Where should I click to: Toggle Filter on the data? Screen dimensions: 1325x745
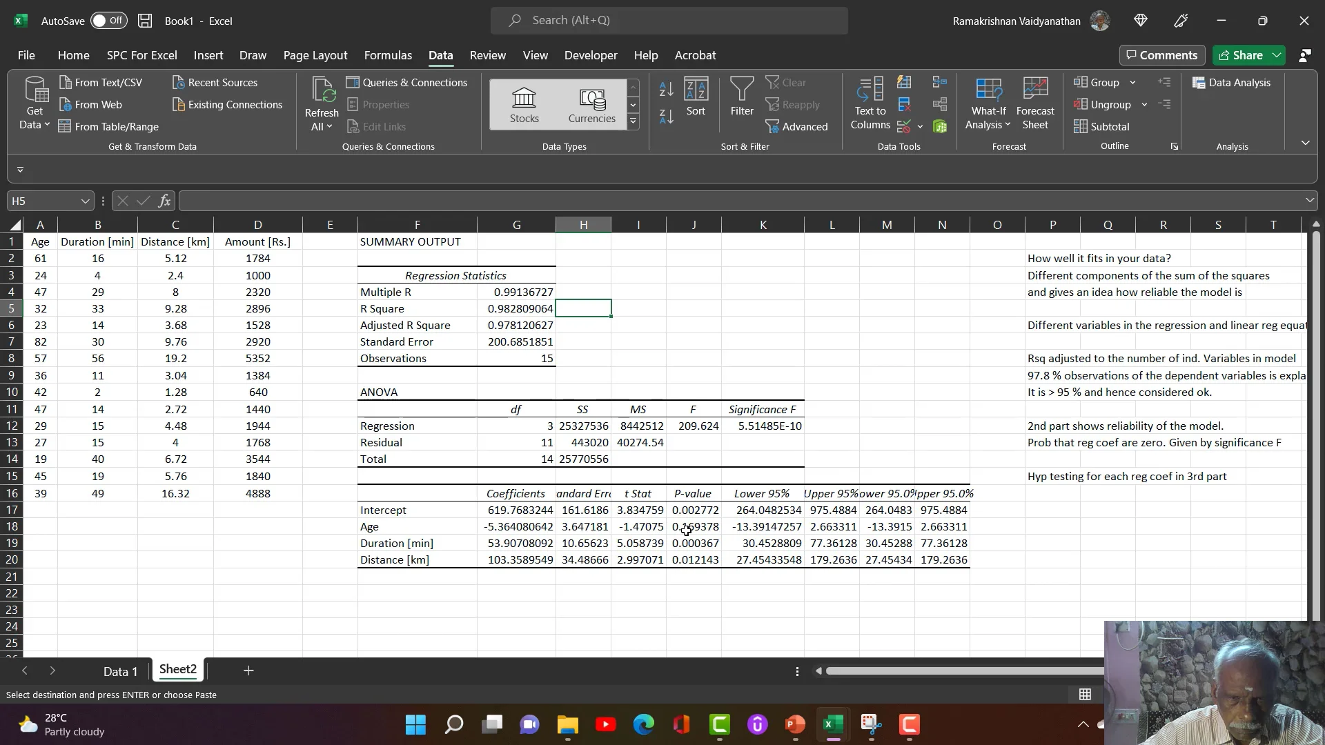click(x=741, y=97)
